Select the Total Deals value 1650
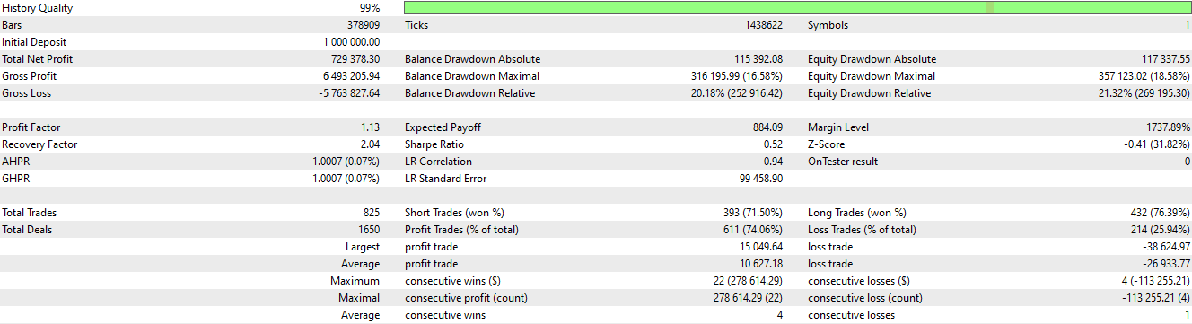Screen dimensions: 1192x324 pyautogui.click(x=369, y=230)
